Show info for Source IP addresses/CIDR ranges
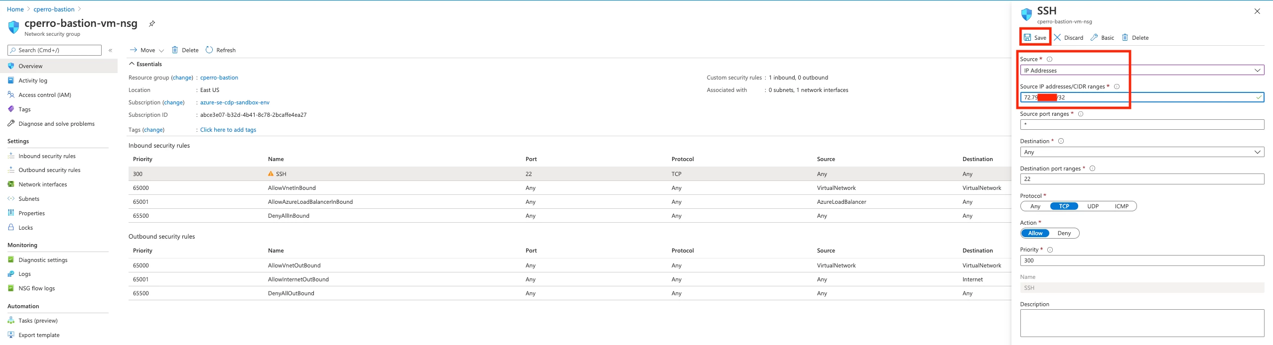This screenshot has height=345, width=1273. tap(1117, 86)
